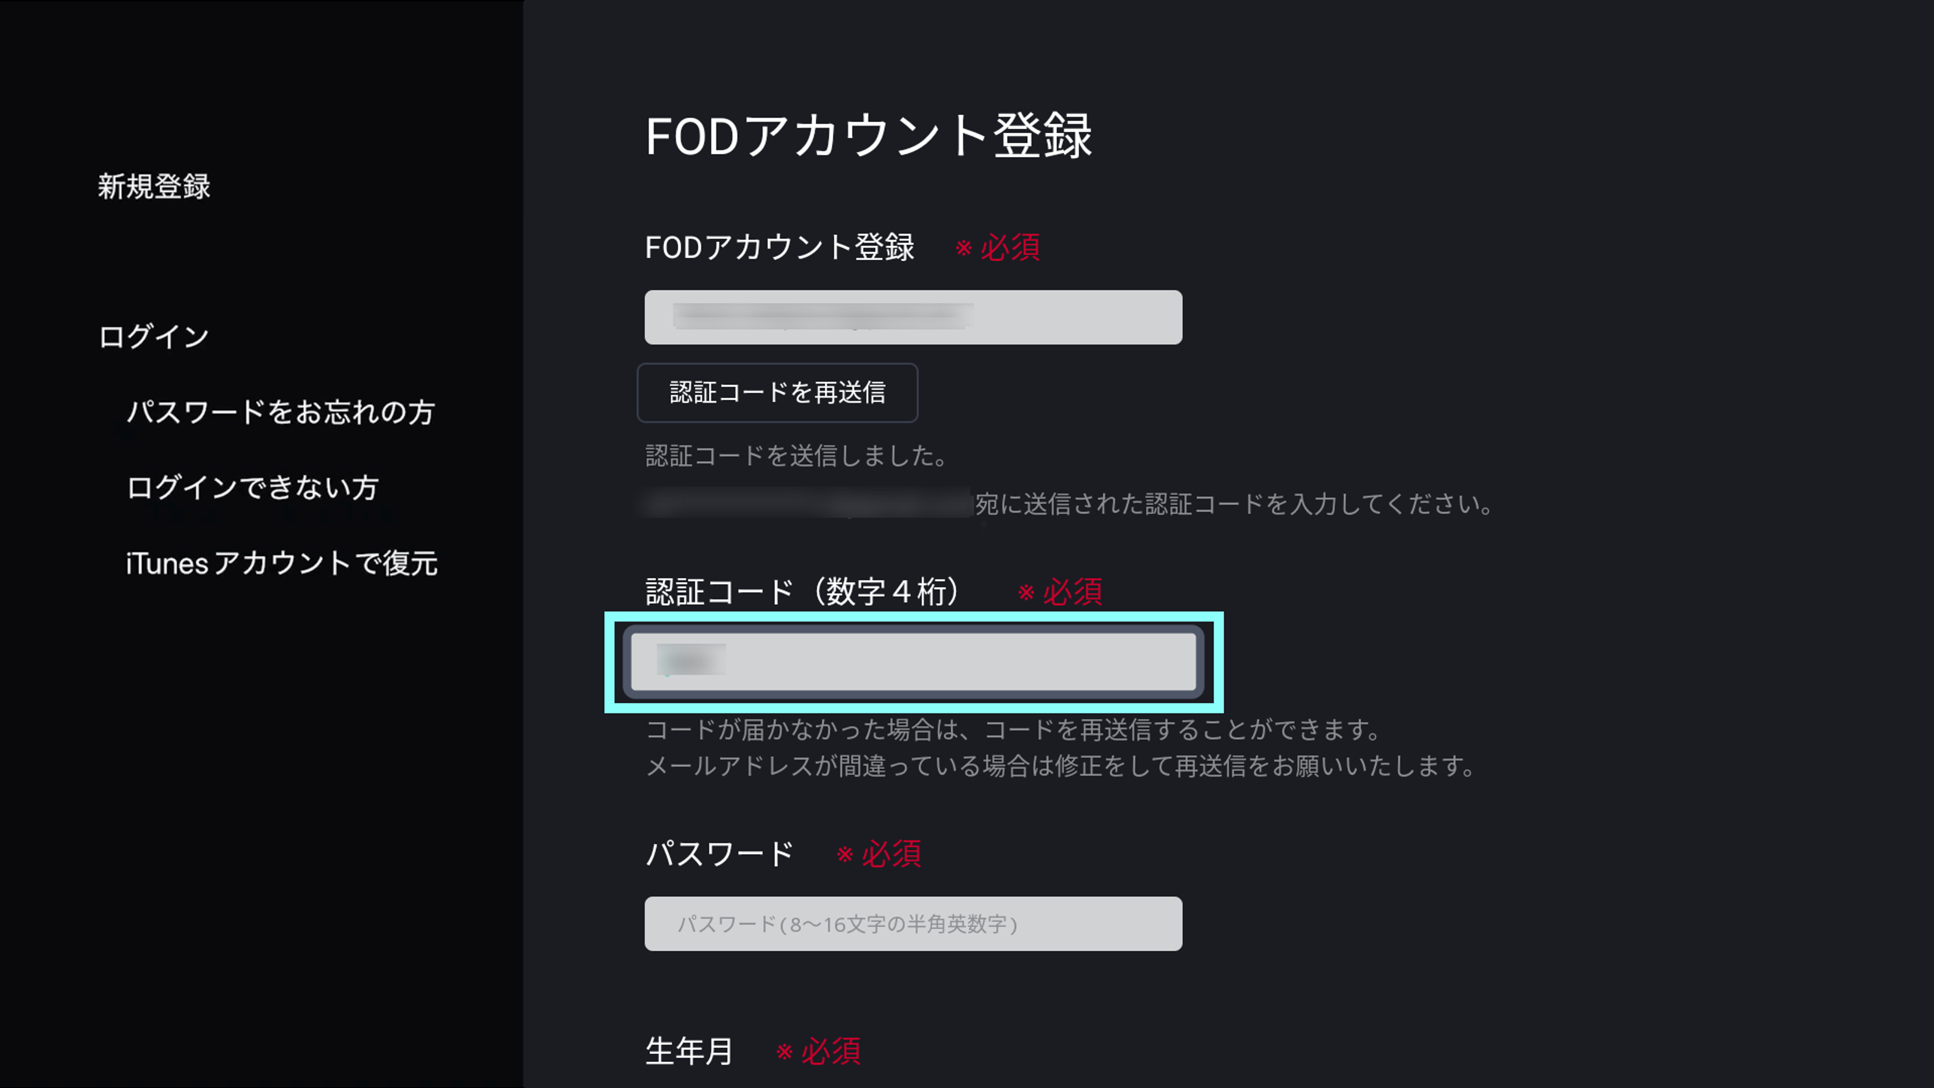Select ログイン in the sidebar

tap(153, 336)
